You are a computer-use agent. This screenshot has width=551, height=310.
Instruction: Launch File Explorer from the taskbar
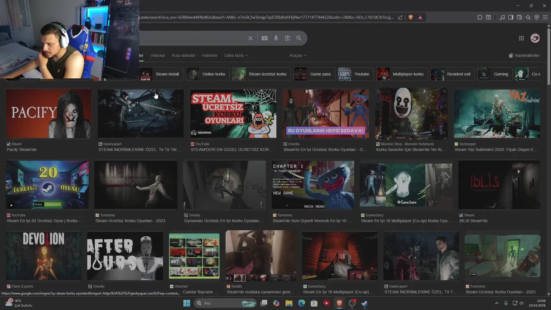click(289, 303)
